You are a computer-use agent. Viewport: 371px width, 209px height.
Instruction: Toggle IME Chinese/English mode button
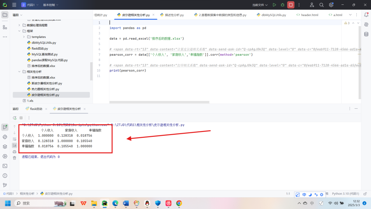tap(304, 195)
